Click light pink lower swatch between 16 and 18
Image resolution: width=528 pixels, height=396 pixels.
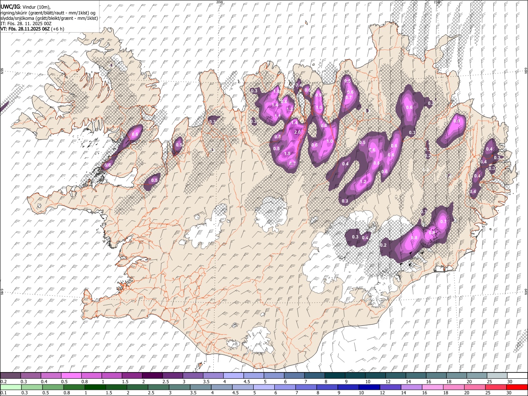433,387
